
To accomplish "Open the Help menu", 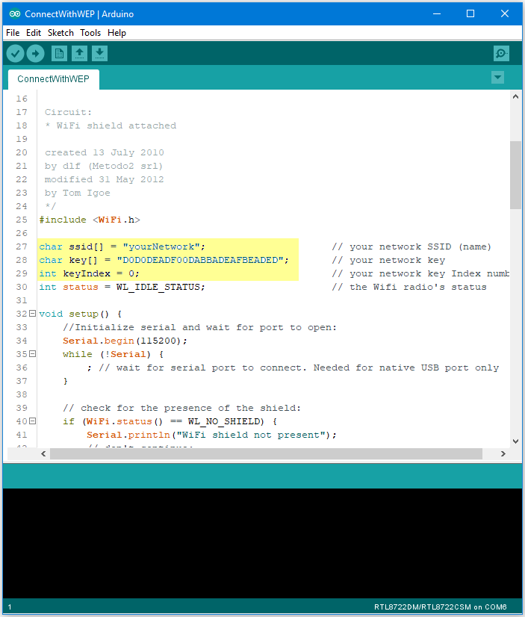I will click(117, 33).
